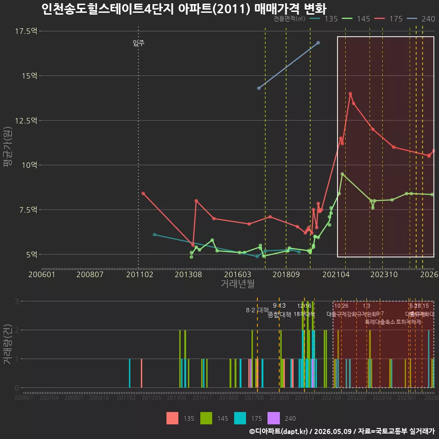439x439 pixels.
Task: Click the 5억 price axis label
Action: click(x=32, y=255)
